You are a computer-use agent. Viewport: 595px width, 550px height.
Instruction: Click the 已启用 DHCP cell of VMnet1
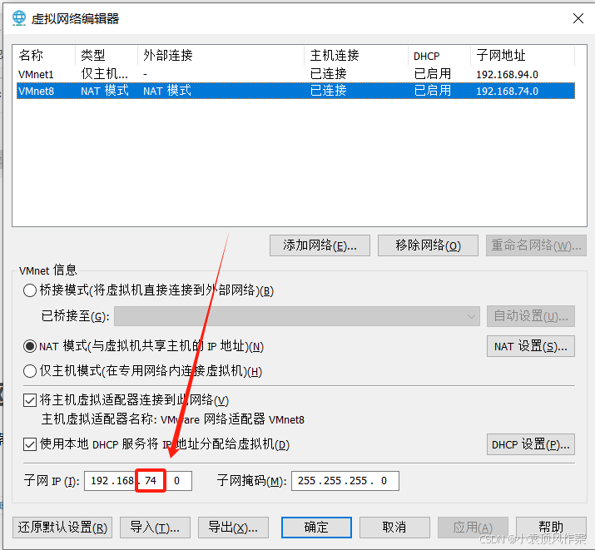click(x=432, y=73)
